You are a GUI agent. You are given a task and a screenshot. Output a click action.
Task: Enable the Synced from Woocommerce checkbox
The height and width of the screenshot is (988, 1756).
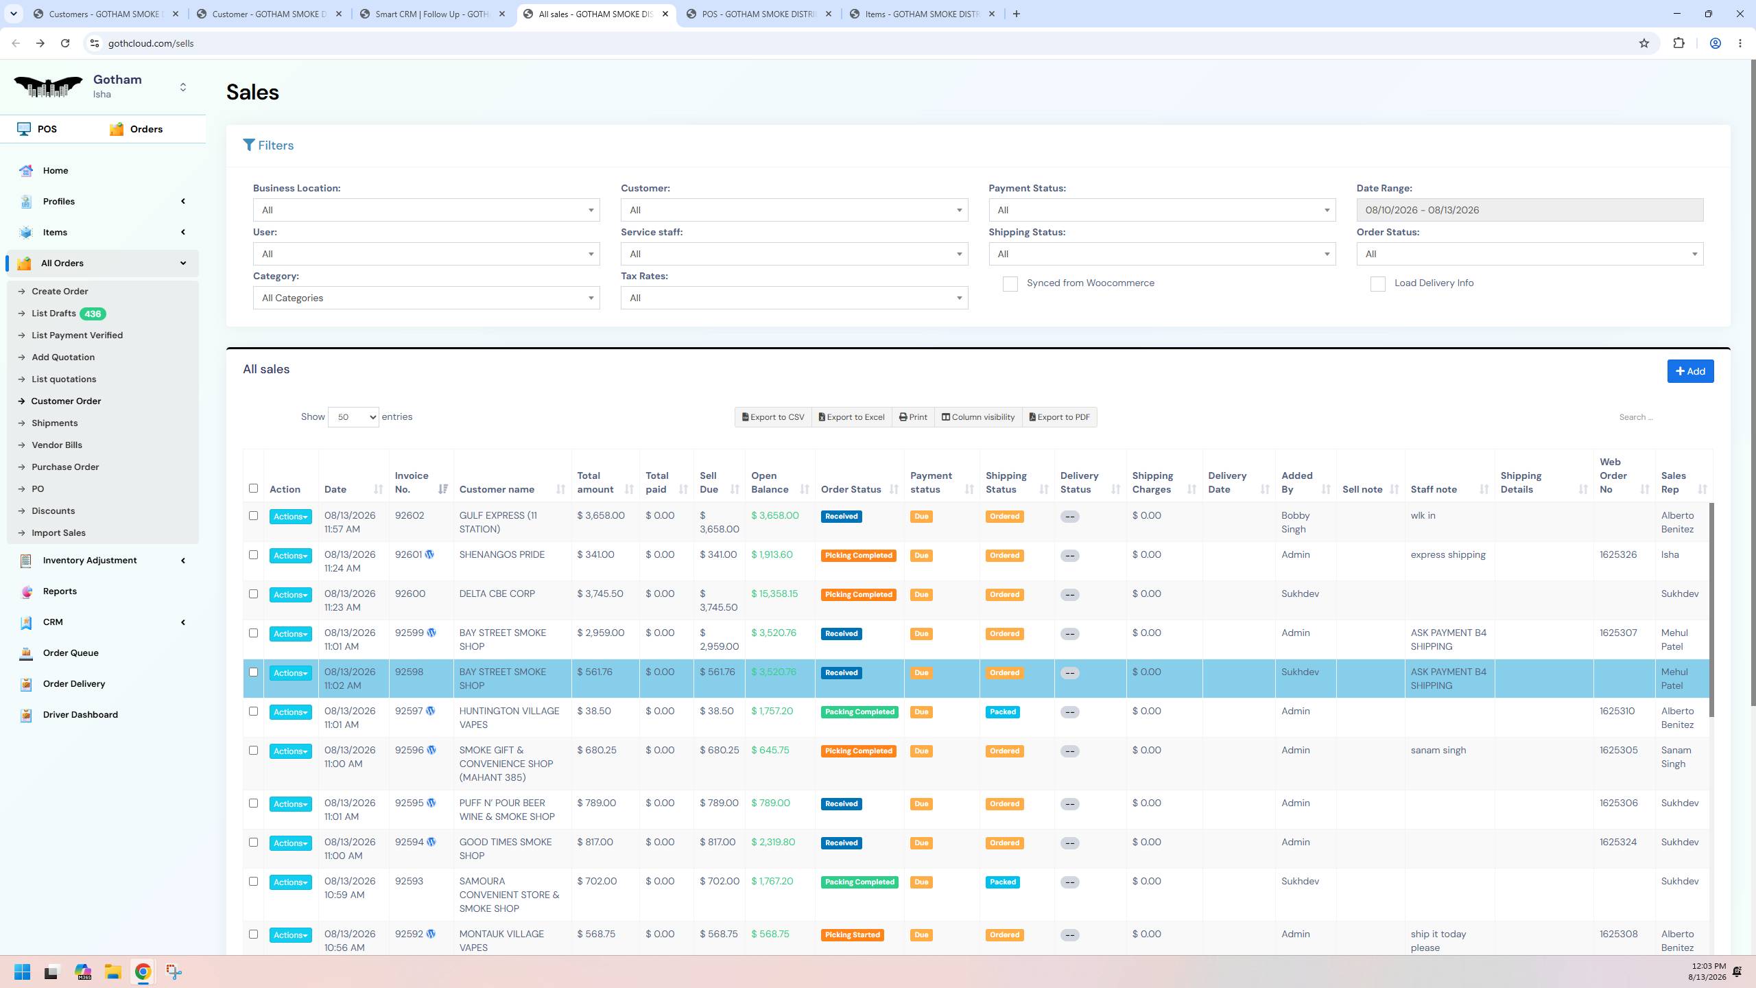coord(1010,284)
